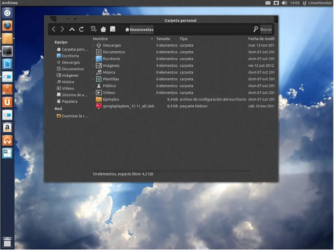Open Ubuntu Software Center bag icon
Viewport: 334px width, 250px height.
(7, 89)
